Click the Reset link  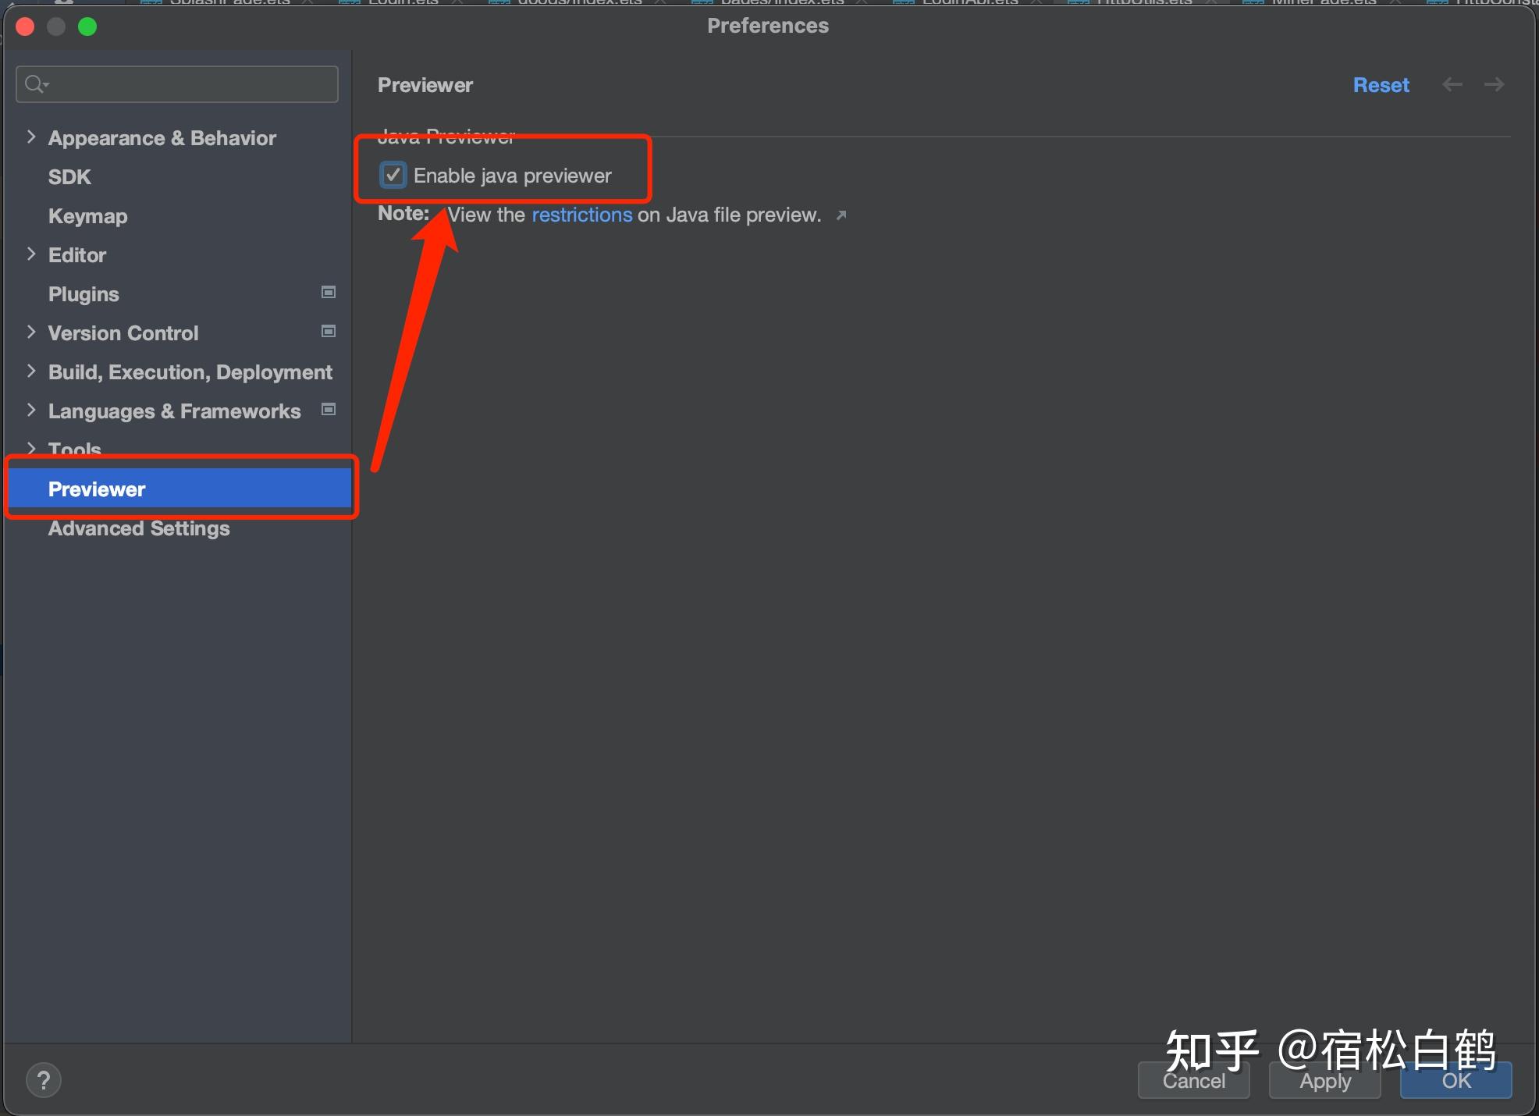(x=1381, y=85)
